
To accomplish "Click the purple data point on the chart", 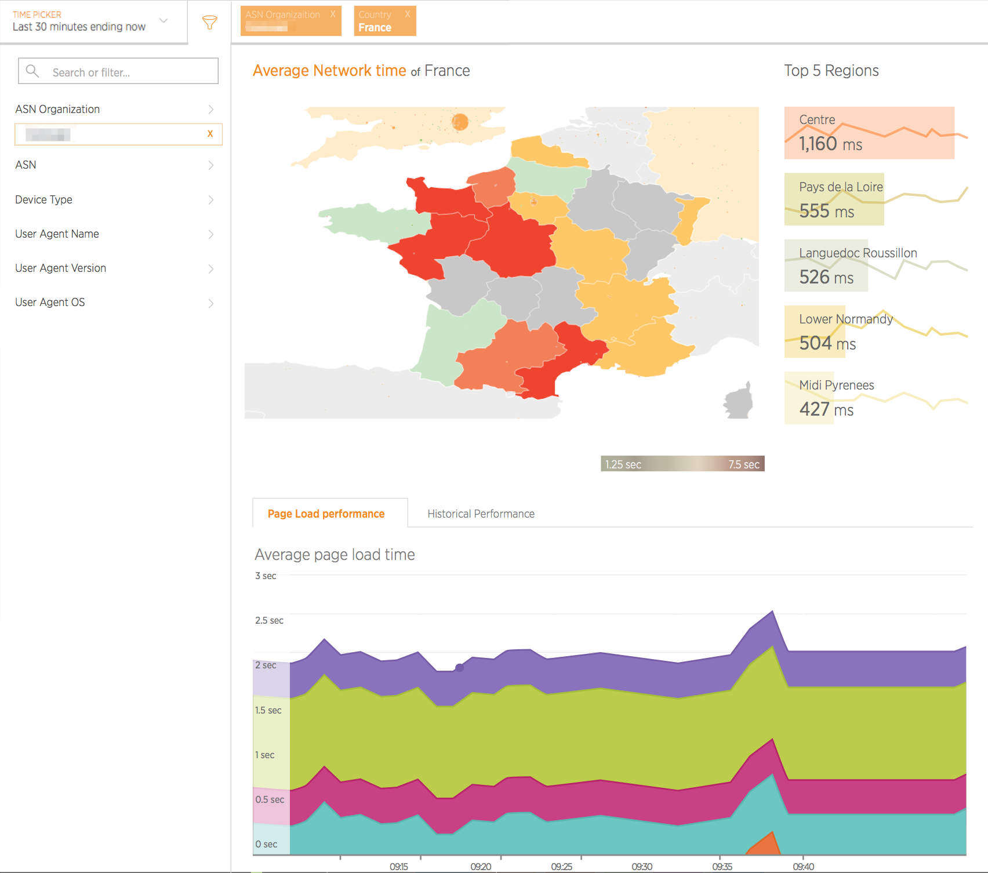I will coord(459,668).
